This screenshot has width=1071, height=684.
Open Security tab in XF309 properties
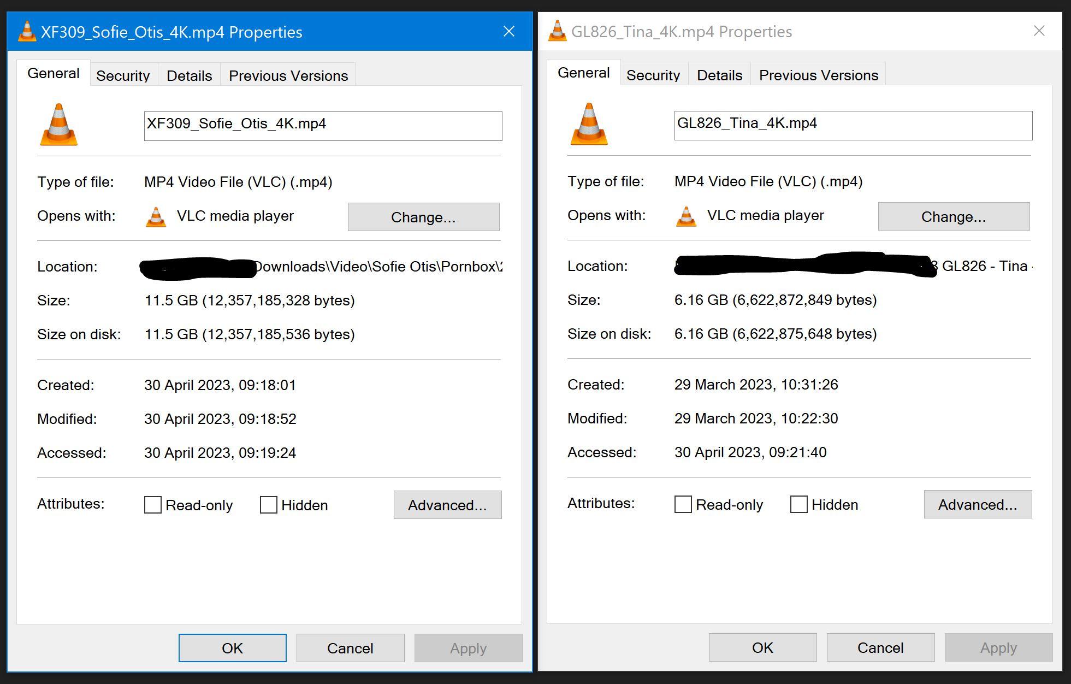point(123,75)
